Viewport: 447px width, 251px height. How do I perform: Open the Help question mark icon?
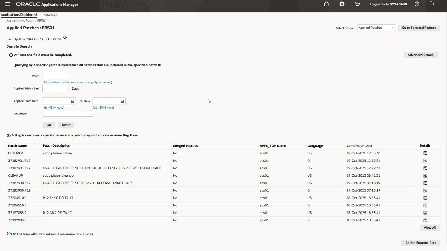point(417,4)
